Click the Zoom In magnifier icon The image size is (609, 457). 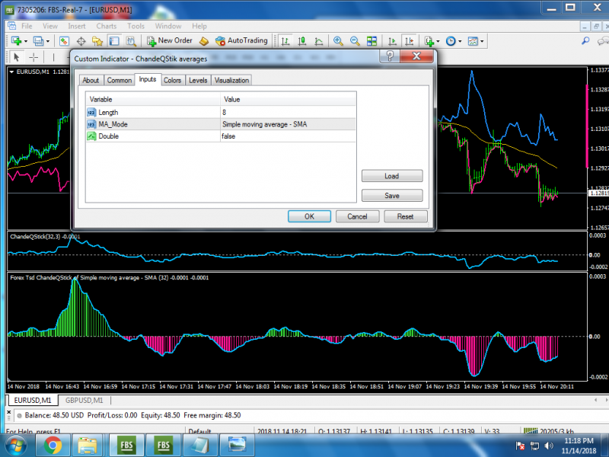[337, 41]
